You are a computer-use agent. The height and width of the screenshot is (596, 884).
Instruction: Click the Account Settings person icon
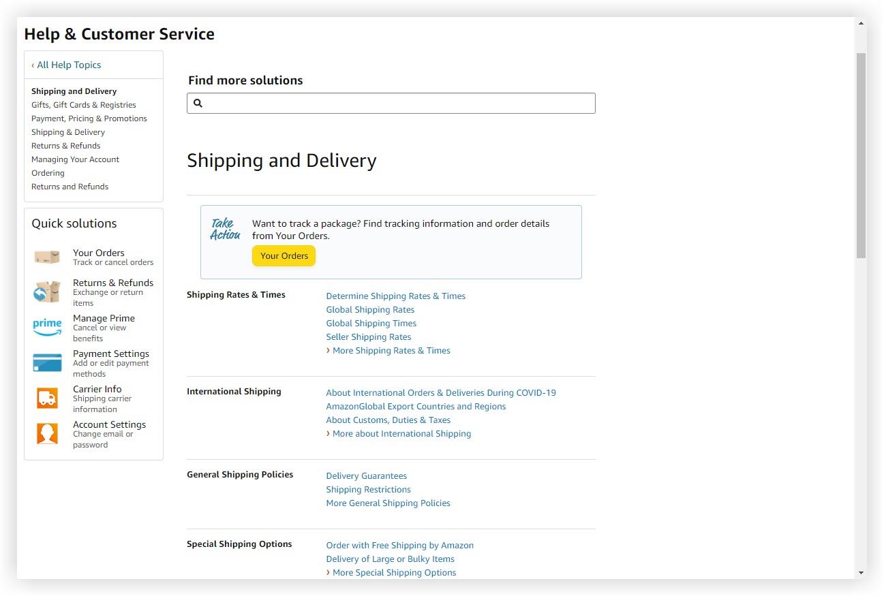(x=47, y=434)
